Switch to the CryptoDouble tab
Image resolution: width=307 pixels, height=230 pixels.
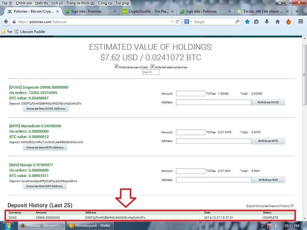(148, 11)
